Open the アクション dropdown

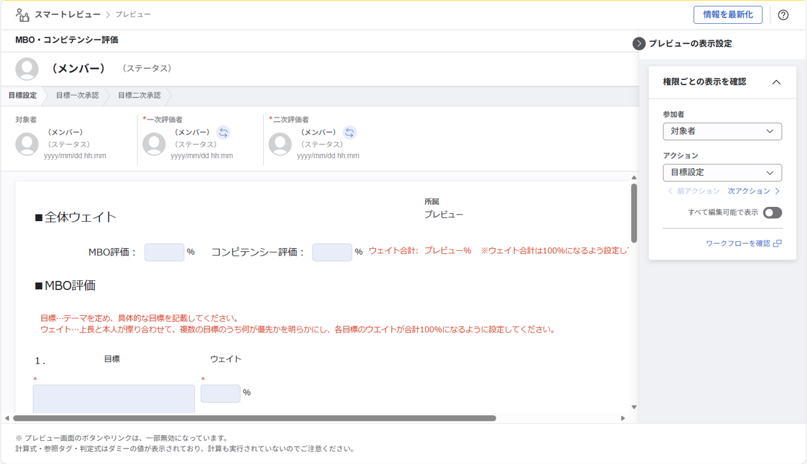tap(722, 172)
